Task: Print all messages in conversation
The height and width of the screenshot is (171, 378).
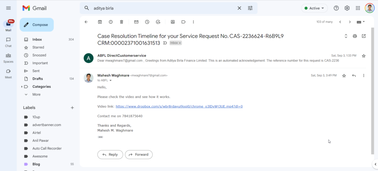Action: coord(355,36)
